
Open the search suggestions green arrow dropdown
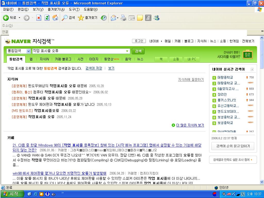(x=127, y=51)
